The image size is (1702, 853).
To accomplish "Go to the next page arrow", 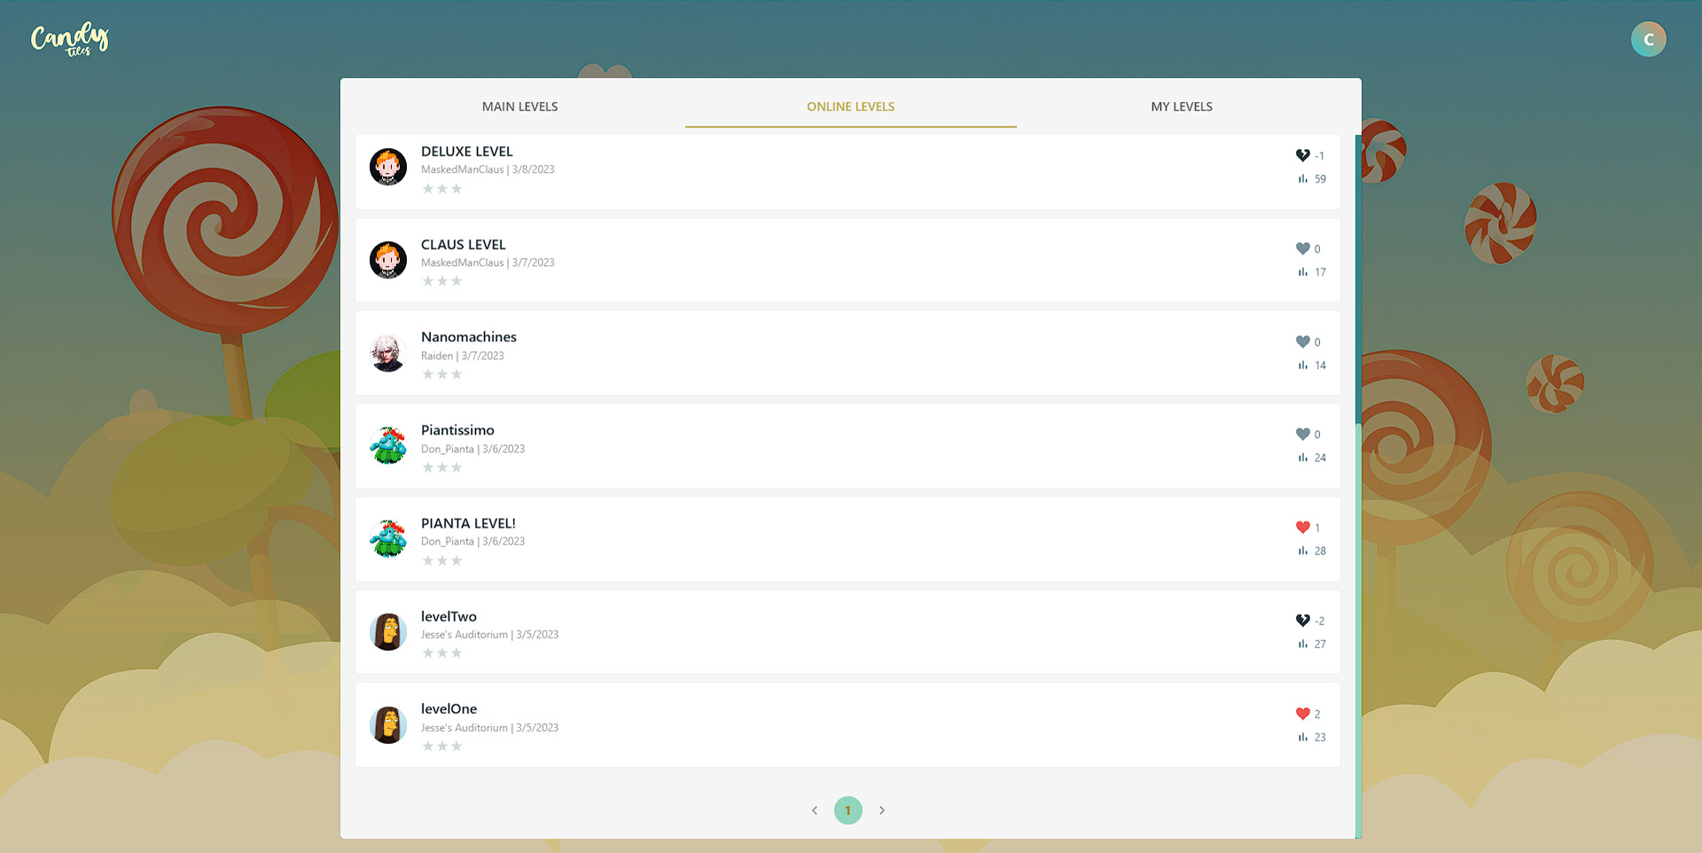I will (882, 810).
